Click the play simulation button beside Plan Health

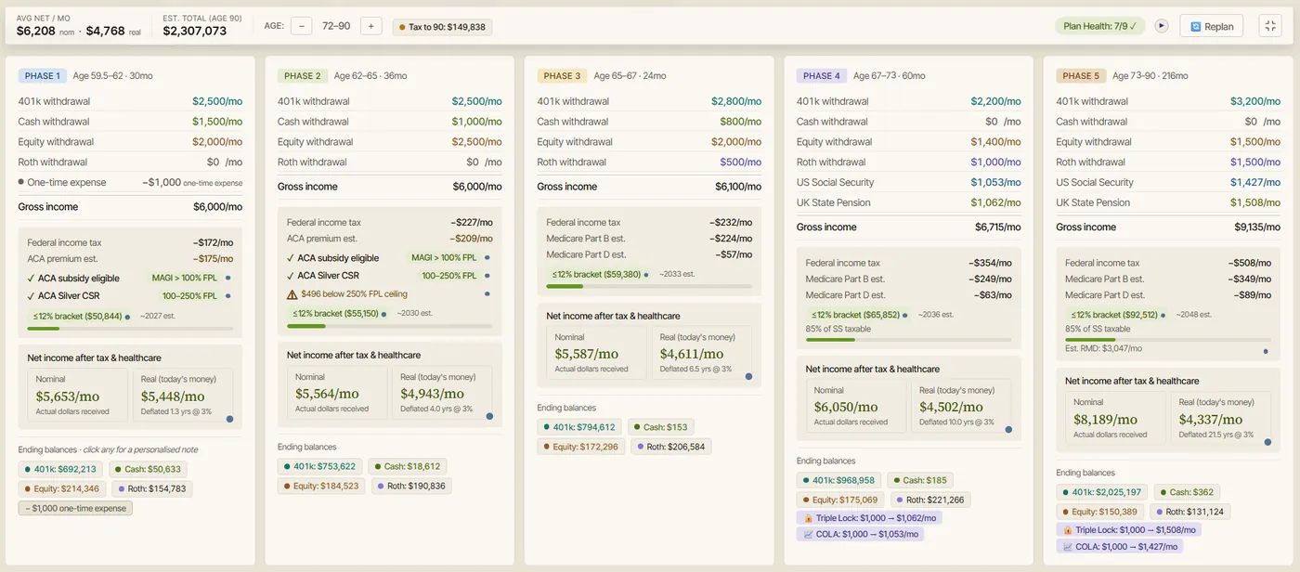pos(1161,26)
